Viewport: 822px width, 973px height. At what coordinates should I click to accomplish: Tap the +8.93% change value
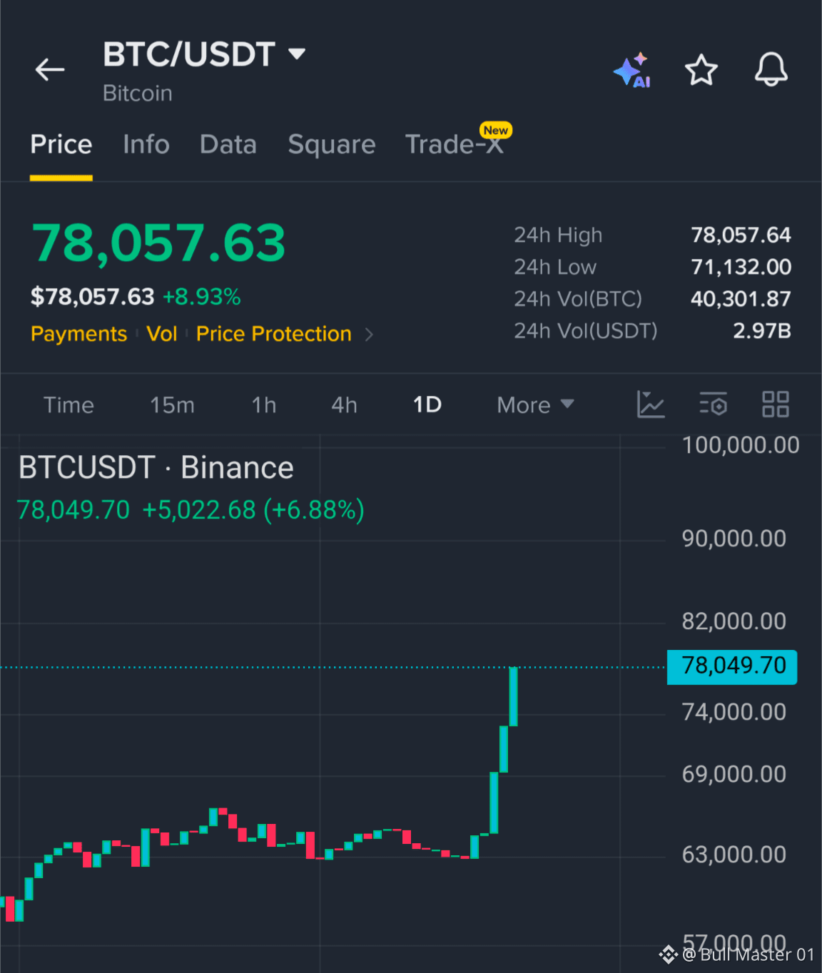click(x=202, y=297)
